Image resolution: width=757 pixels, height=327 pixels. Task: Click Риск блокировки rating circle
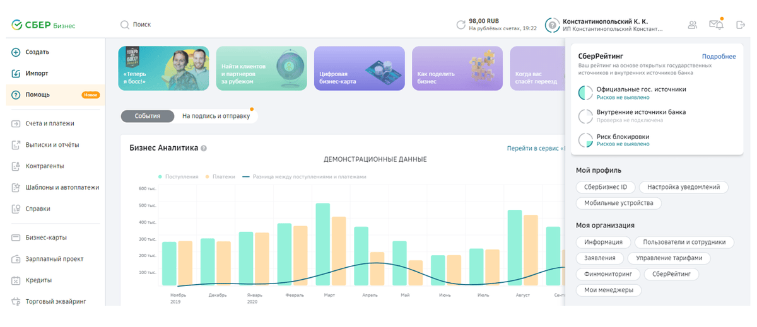click(585, 140)
